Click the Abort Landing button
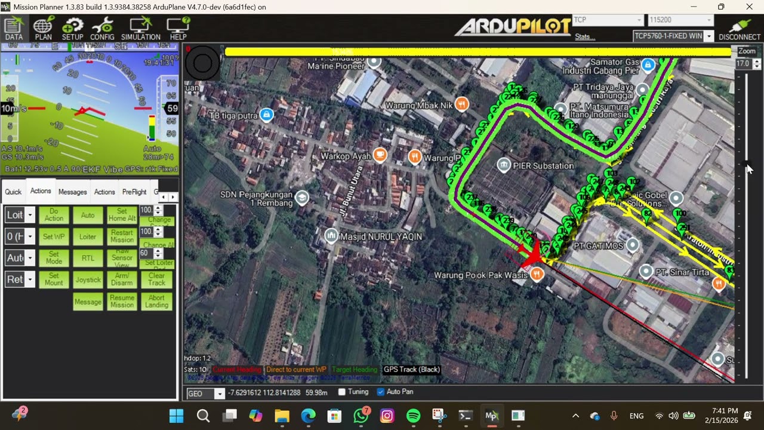The image size is (764, 430). coord(156,302)
